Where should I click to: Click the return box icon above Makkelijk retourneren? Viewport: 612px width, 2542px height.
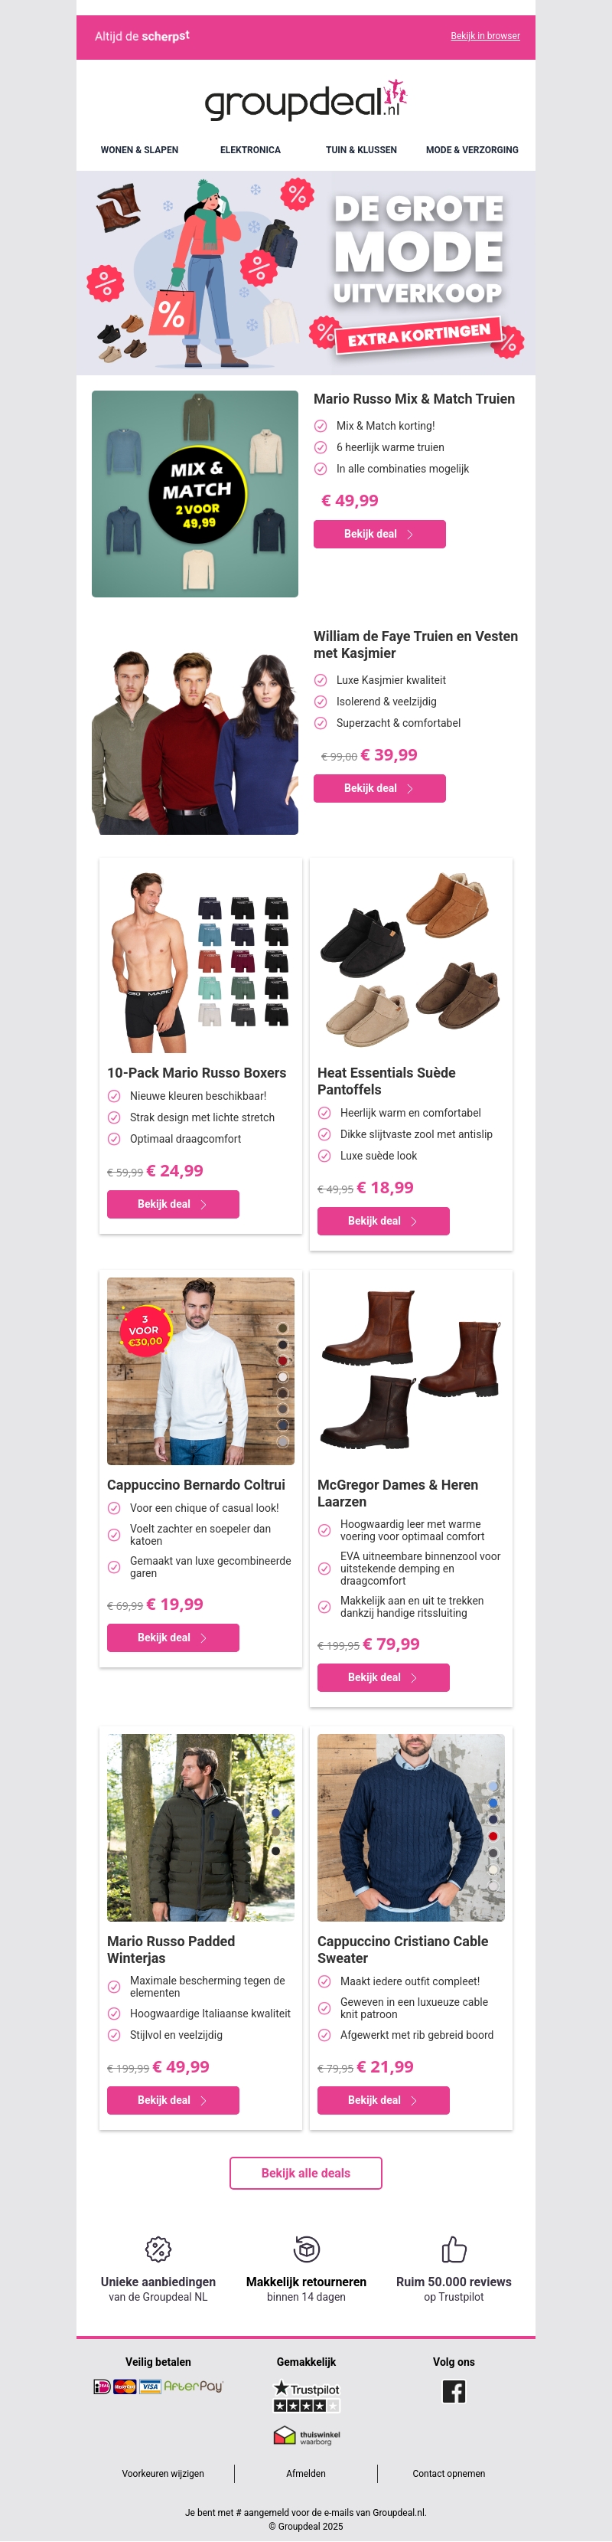[x=307, y=2249]
